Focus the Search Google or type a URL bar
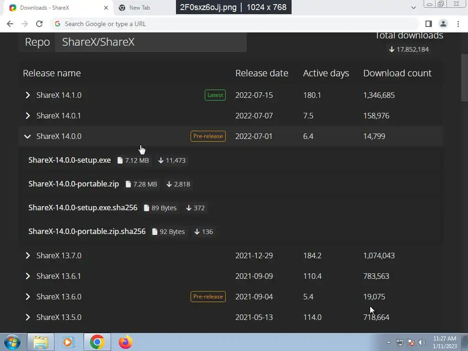468x351 pixels. (x=234, y=24)
